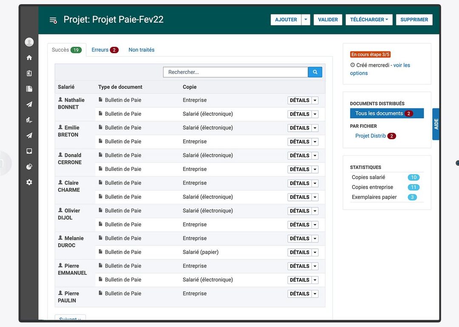
Task: Open the user avatar in sidebar
Action: 29,42
